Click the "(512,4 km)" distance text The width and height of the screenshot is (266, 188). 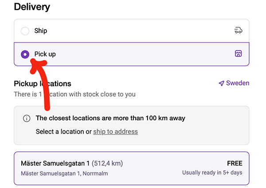(x=107, y=163)
